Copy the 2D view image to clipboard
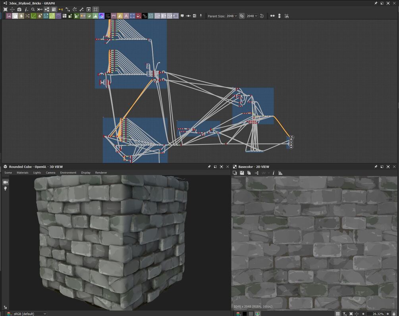The height and width of the screenshot is (316, 399). coord(249,173)
